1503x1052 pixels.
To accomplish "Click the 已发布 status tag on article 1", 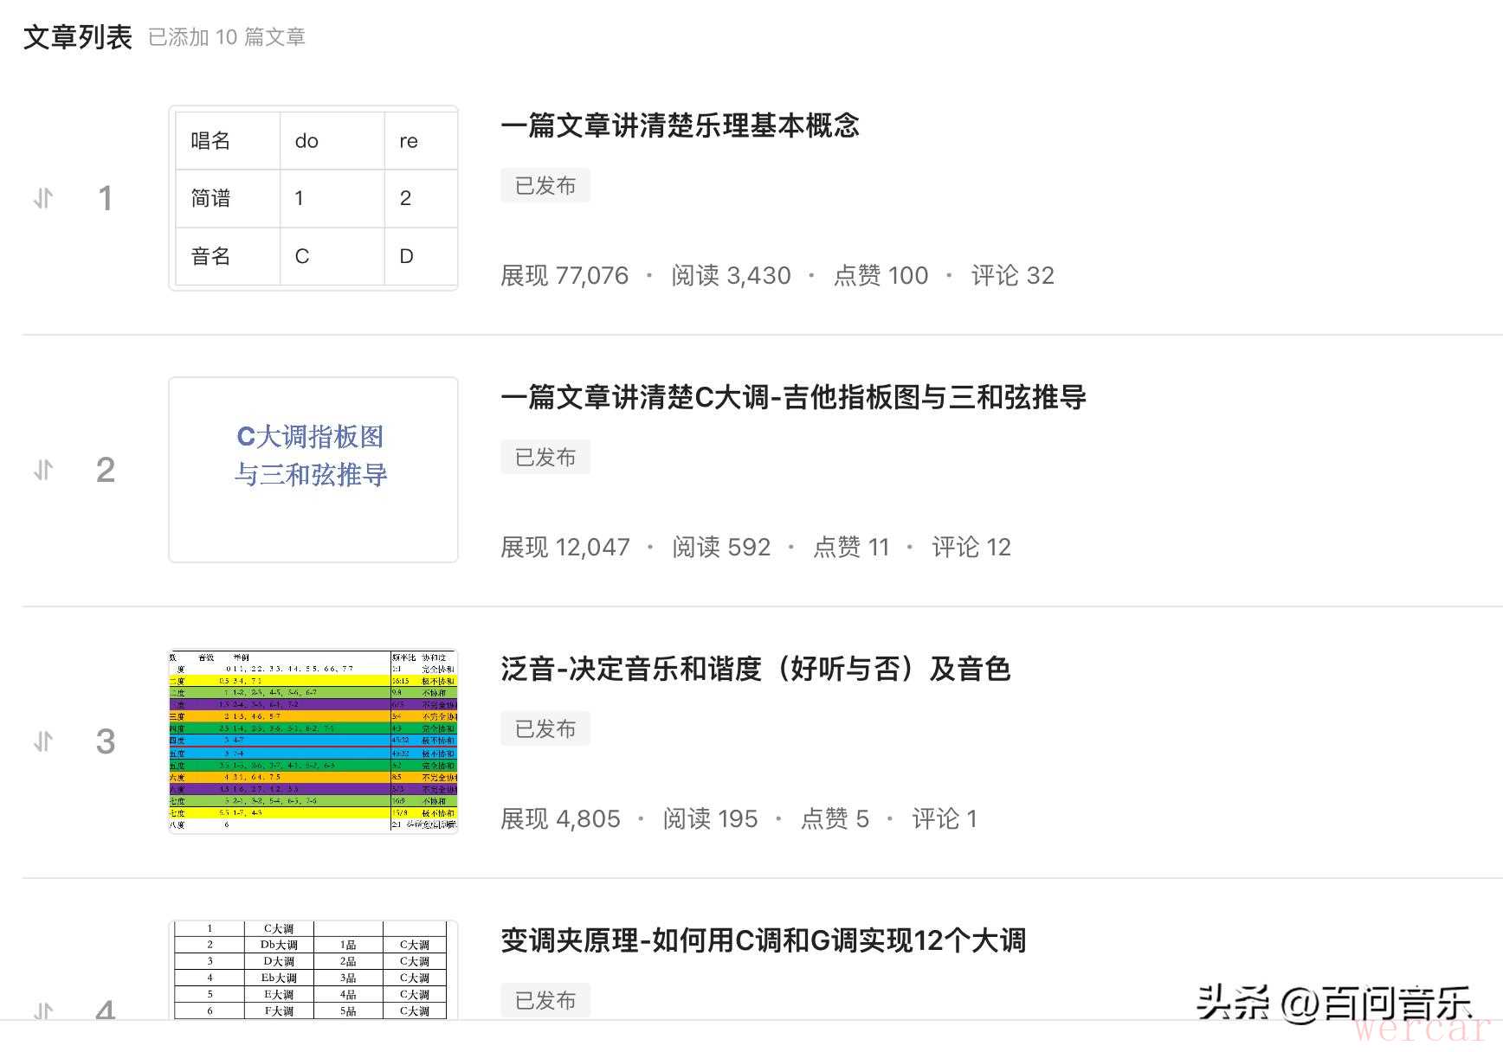I will [x=545, y=185].
